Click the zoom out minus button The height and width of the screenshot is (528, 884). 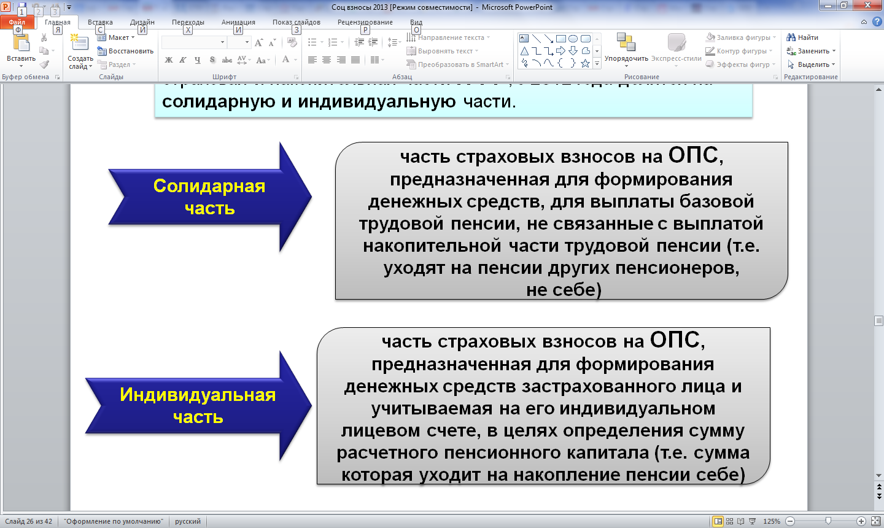[x=789, y=521]
